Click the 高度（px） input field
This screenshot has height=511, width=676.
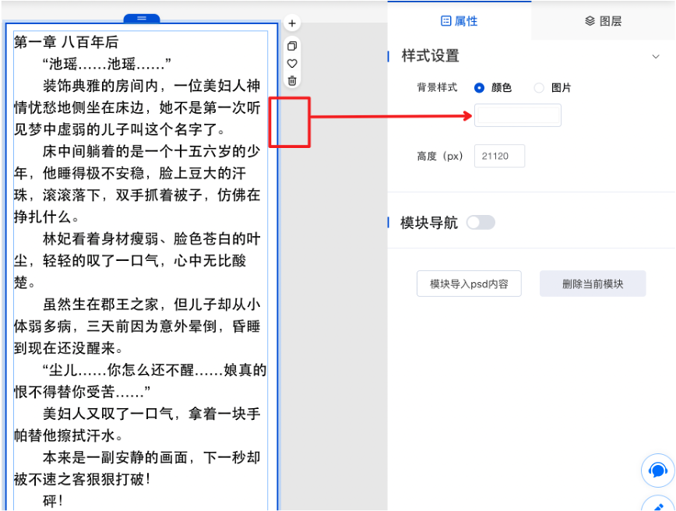coord(499,156)
